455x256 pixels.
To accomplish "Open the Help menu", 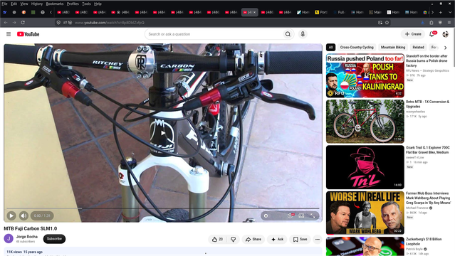I will (x=98, y=4).
